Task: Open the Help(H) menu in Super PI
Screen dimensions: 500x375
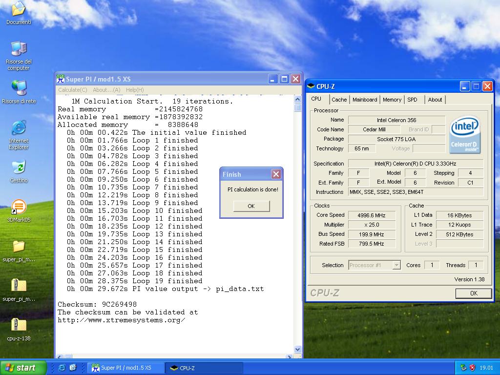Action: pyautogui.click(x=135, y=90)
